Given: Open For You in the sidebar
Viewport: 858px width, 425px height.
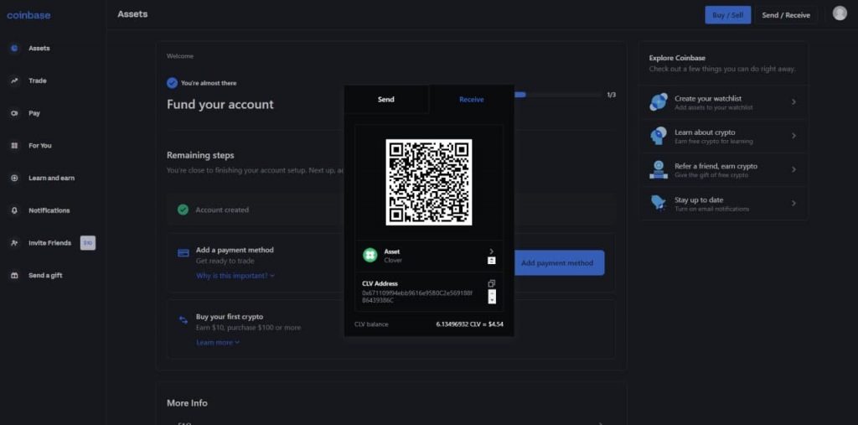Looking at the screenshot, I should 40,146.
